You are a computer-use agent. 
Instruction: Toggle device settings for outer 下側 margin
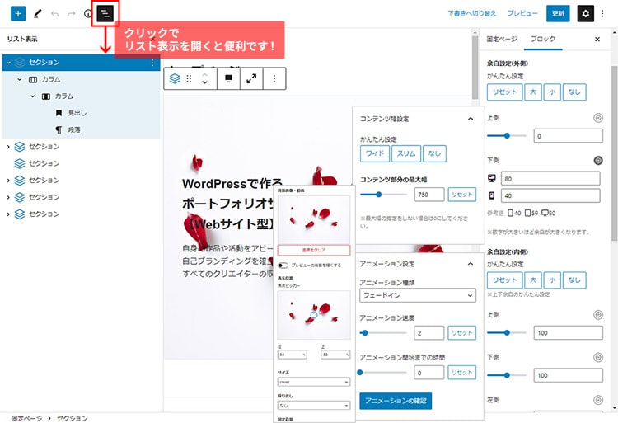click(598, 161)
